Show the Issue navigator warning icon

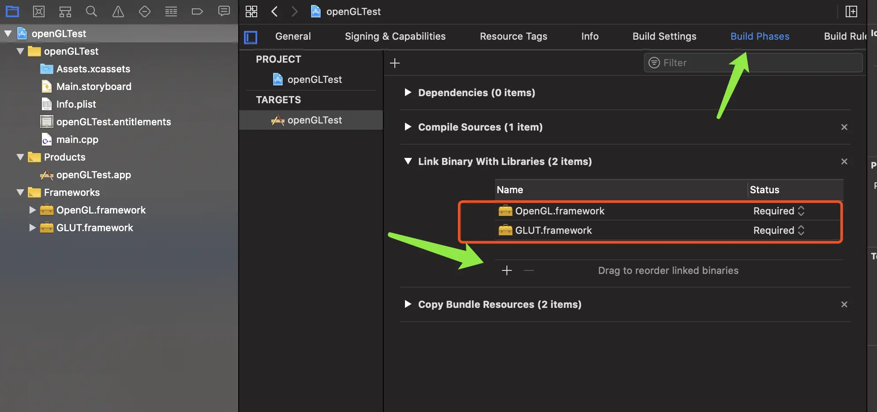[118, 11]
